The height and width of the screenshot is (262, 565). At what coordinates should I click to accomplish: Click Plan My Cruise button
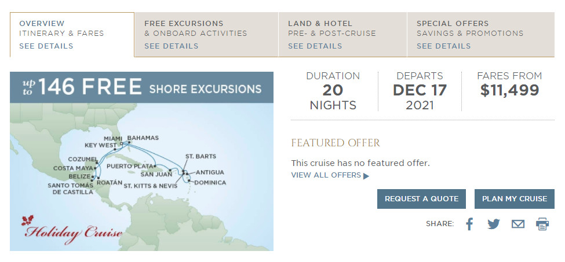(x=514, y=198)
